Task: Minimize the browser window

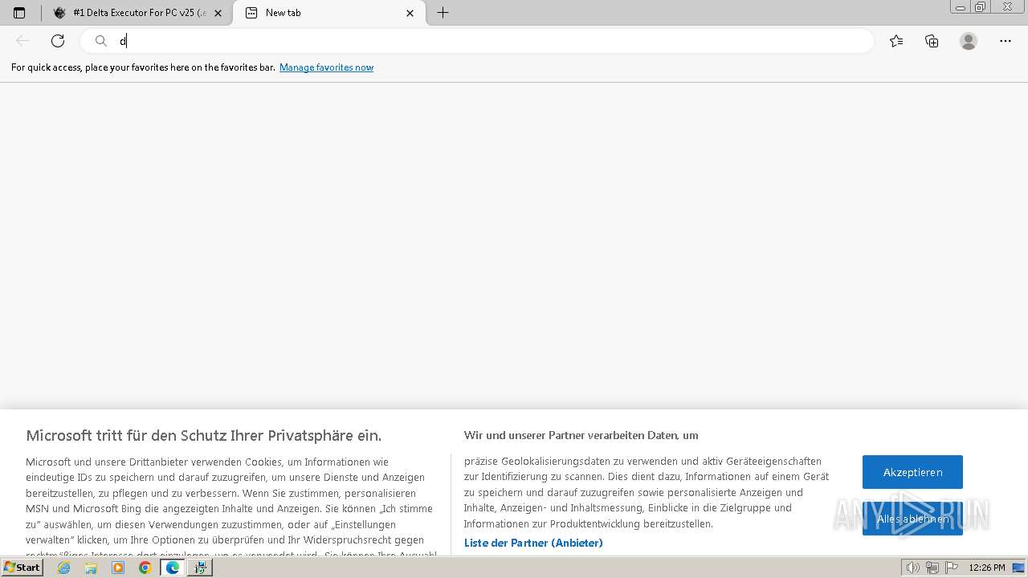Action: (x=961, y=7)
